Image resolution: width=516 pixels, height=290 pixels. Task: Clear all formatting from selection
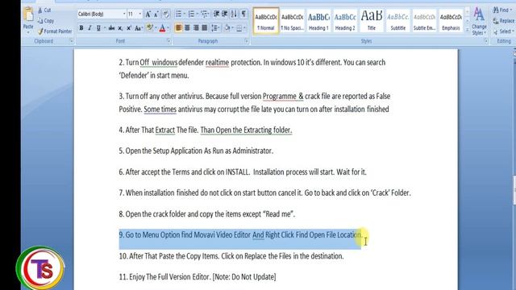pyautogui.click(x=166, y=14)
